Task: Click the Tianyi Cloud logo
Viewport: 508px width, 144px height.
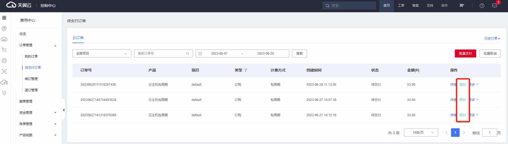Action: 19,5
